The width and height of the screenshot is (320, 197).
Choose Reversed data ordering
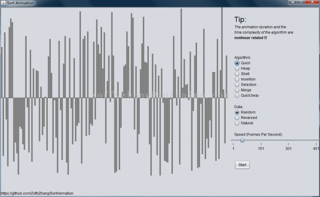[237, 118]
